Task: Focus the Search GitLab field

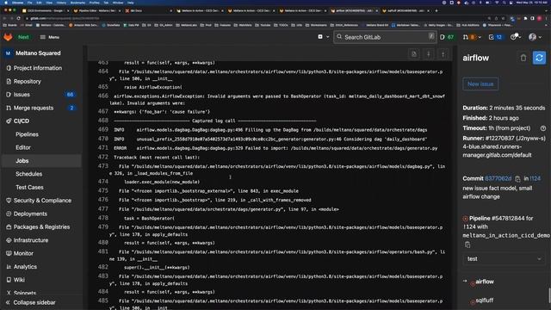Action: [x=385, y=37]
